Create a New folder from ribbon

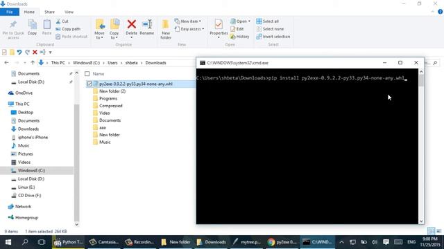coord(166,30)
